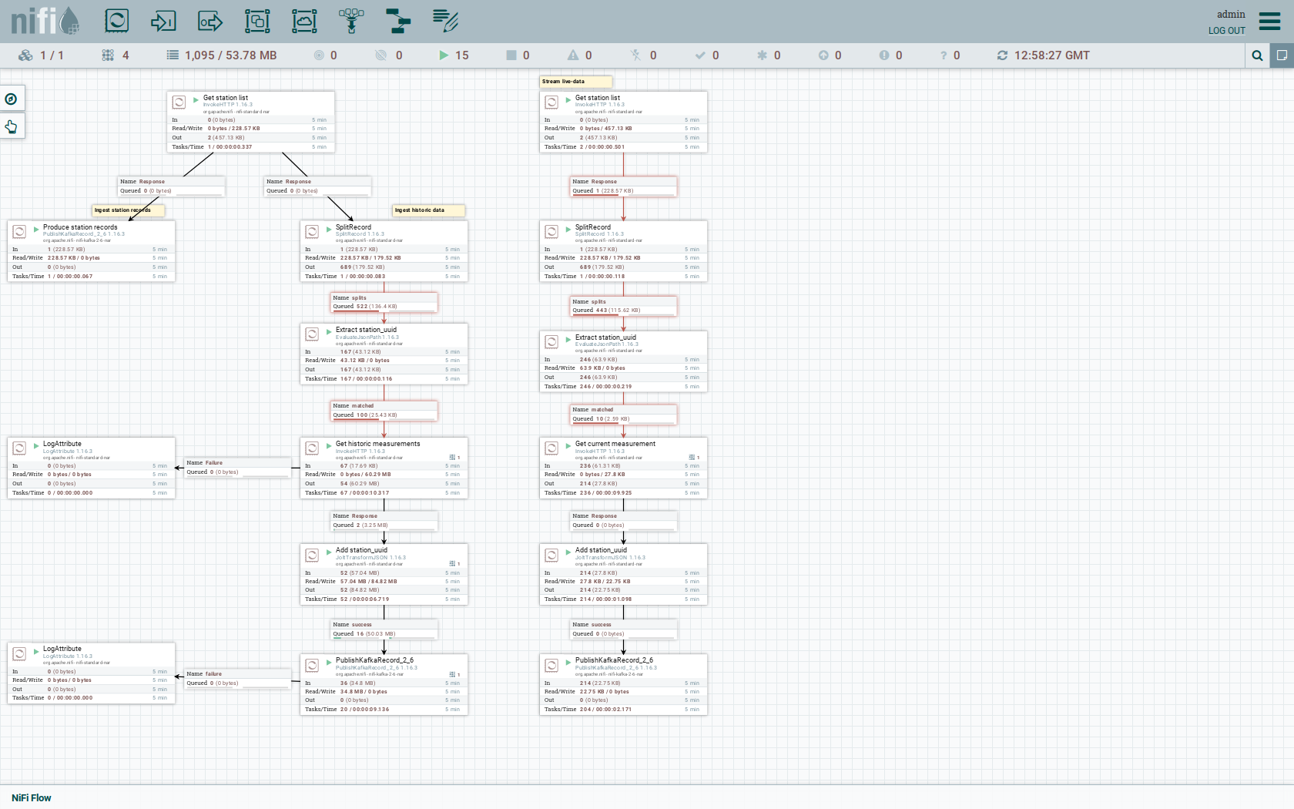Select the Output Port toolbar icon

coord(210,21)
